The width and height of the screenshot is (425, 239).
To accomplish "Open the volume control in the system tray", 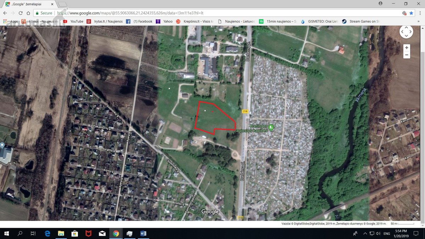I will tap(379, 233).
